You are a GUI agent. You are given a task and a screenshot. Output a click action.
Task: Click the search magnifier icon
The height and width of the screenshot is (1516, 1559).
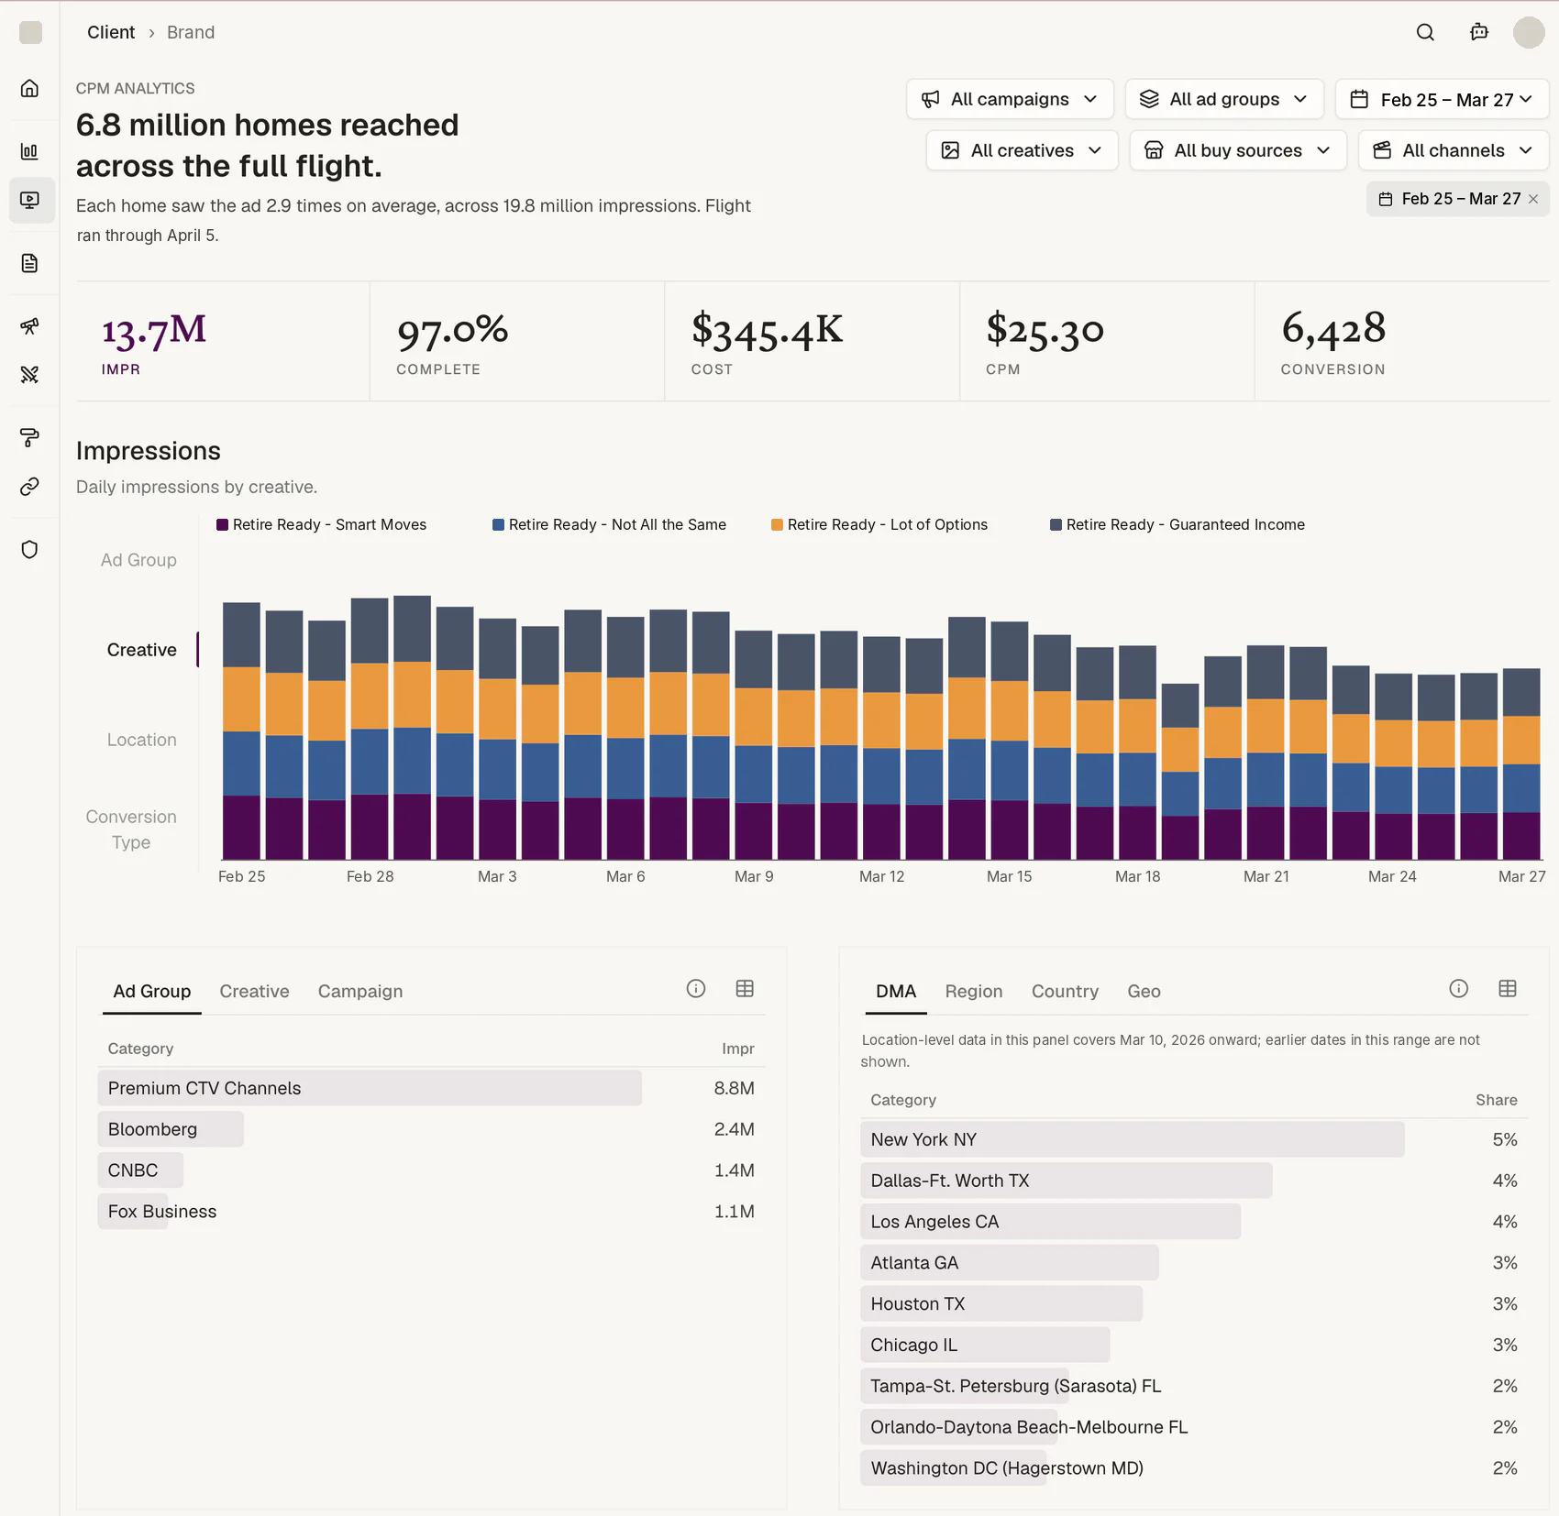[x=1425, y=32]
